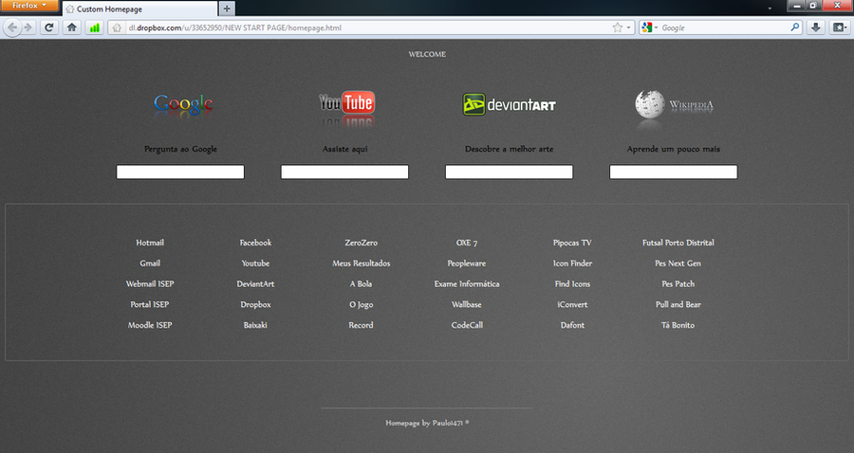The height and width of the screenshot is (453, 854).
Task: Go forward with the forward arrow
Action: click(28, 27)
